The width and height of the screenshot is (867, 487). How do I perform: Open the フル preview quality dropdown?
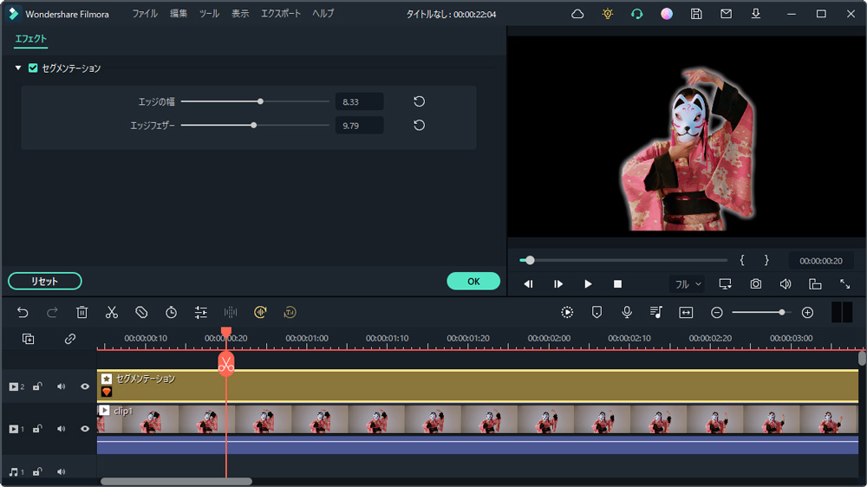pyautogui.click(x=688, y=284)
